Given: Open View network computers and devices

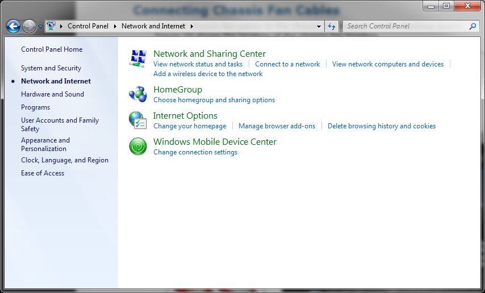Looking at the screenshot, I should pyautogui.click(x=387, y=64).
